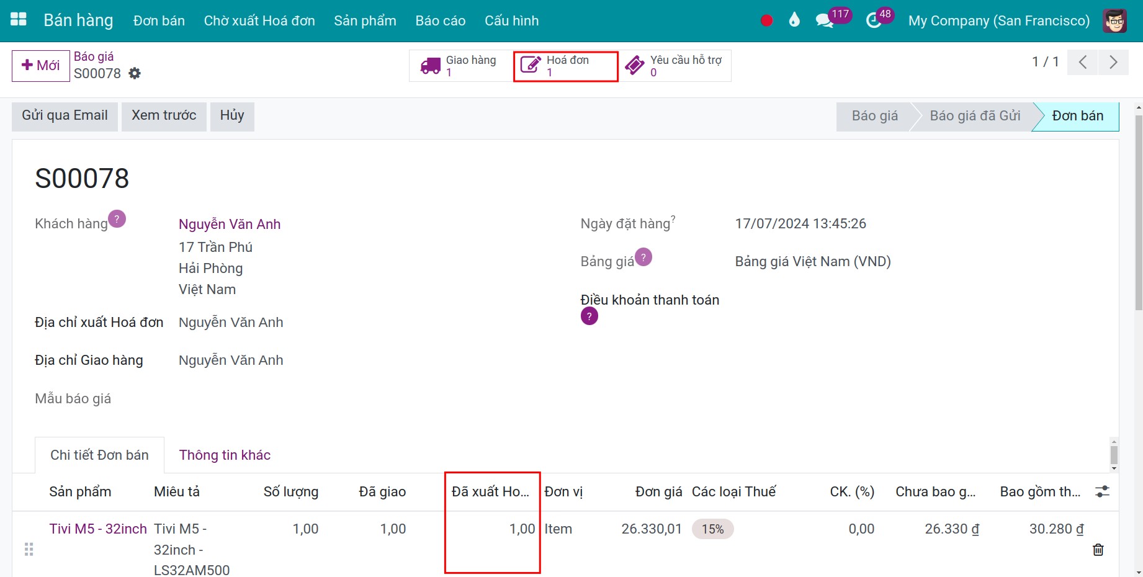Image resolution: width=1143 pixels, height=577 pixels.
Task: Open Chờ xuất Hoá đơn menu
Action: click(x=259, y=20)
